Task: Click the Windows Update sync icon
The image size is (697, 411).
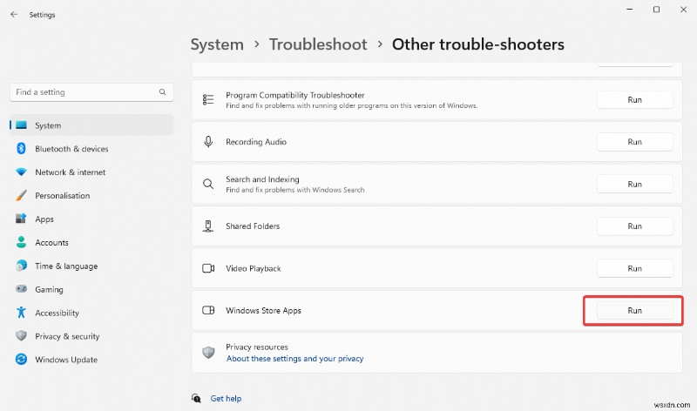Action: (x=21, y=359)
